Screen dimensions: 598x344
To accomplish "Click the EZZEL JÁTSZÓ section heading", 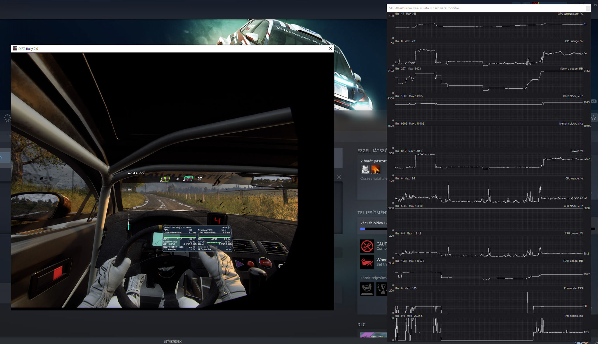I will click(x=372, y=151).
